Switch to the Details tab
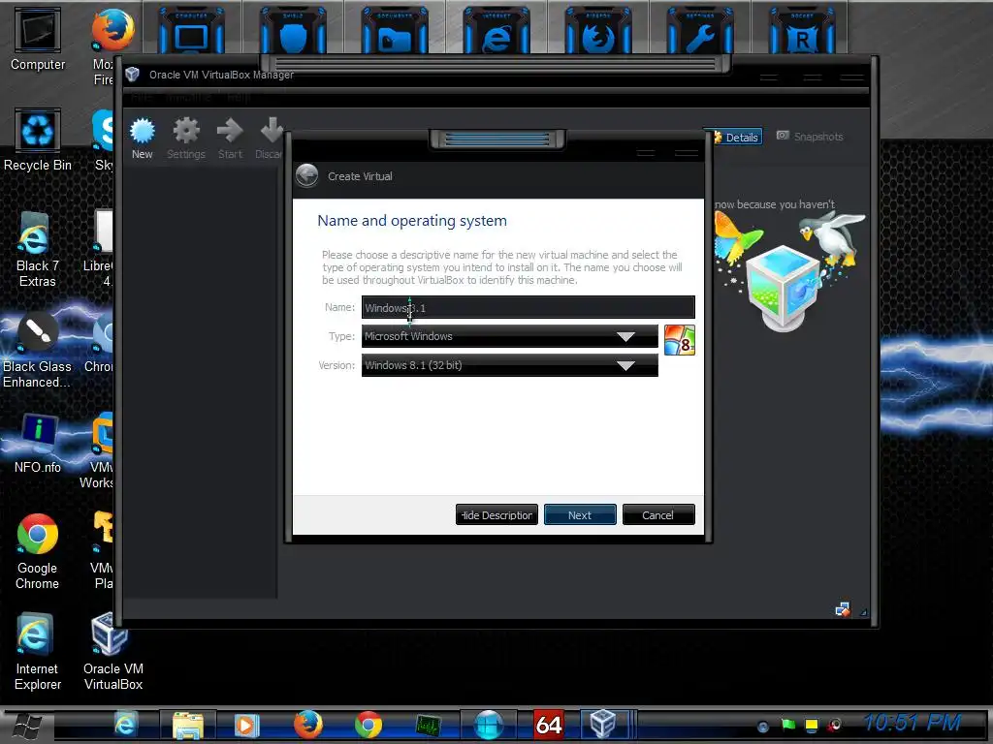Image resolution: width=993 pixels, height=744 pixels. (736, 137)
